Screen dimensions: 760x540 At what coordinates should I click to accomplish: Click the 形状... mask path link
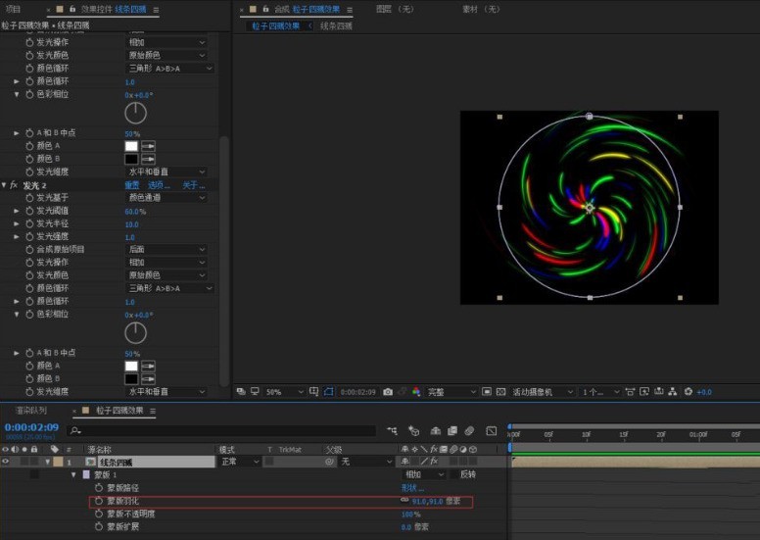(412, 488)
